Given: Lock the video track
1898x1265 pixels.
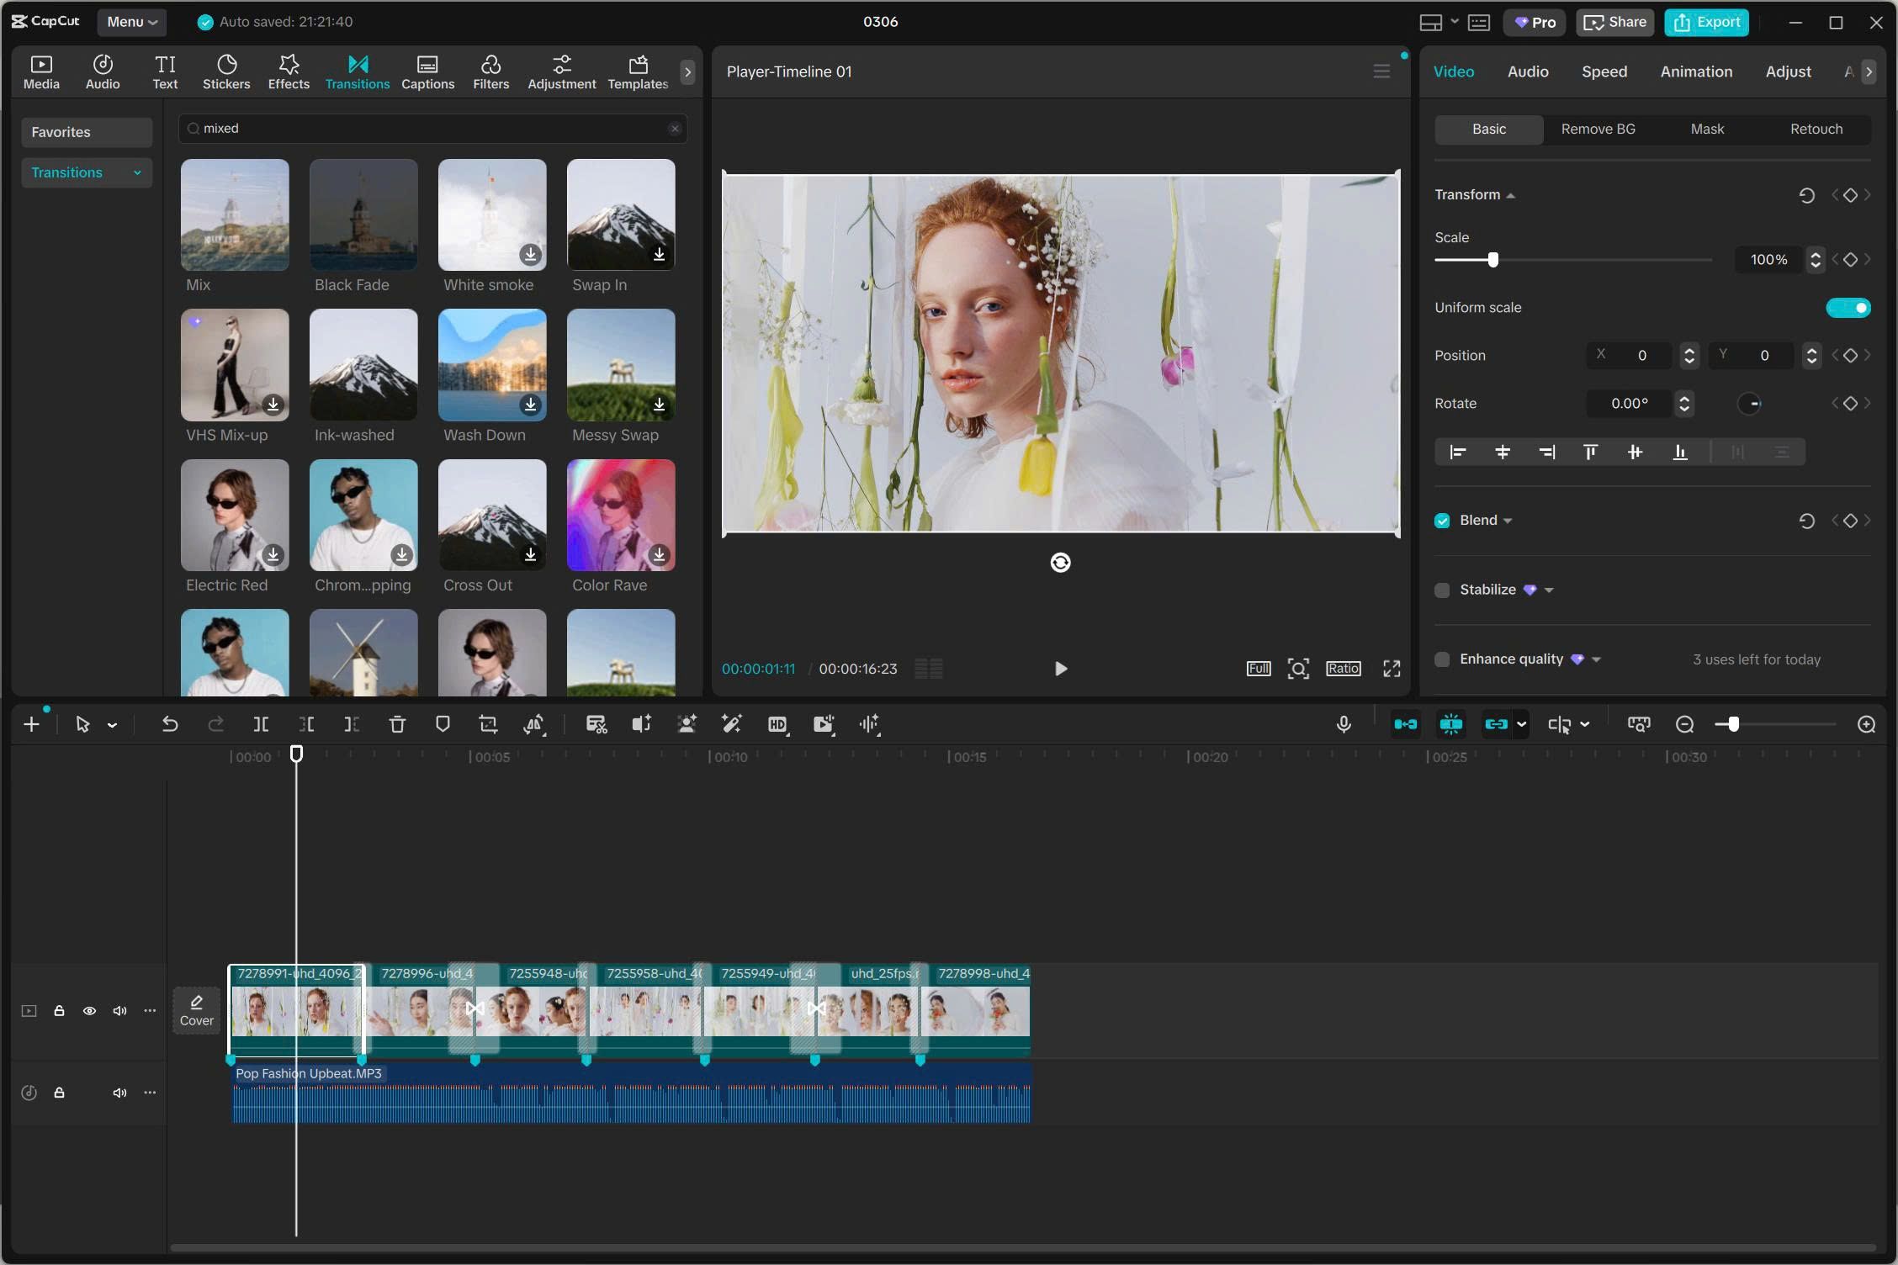Looking at the screenshot, I should (x=59, y=1010).
